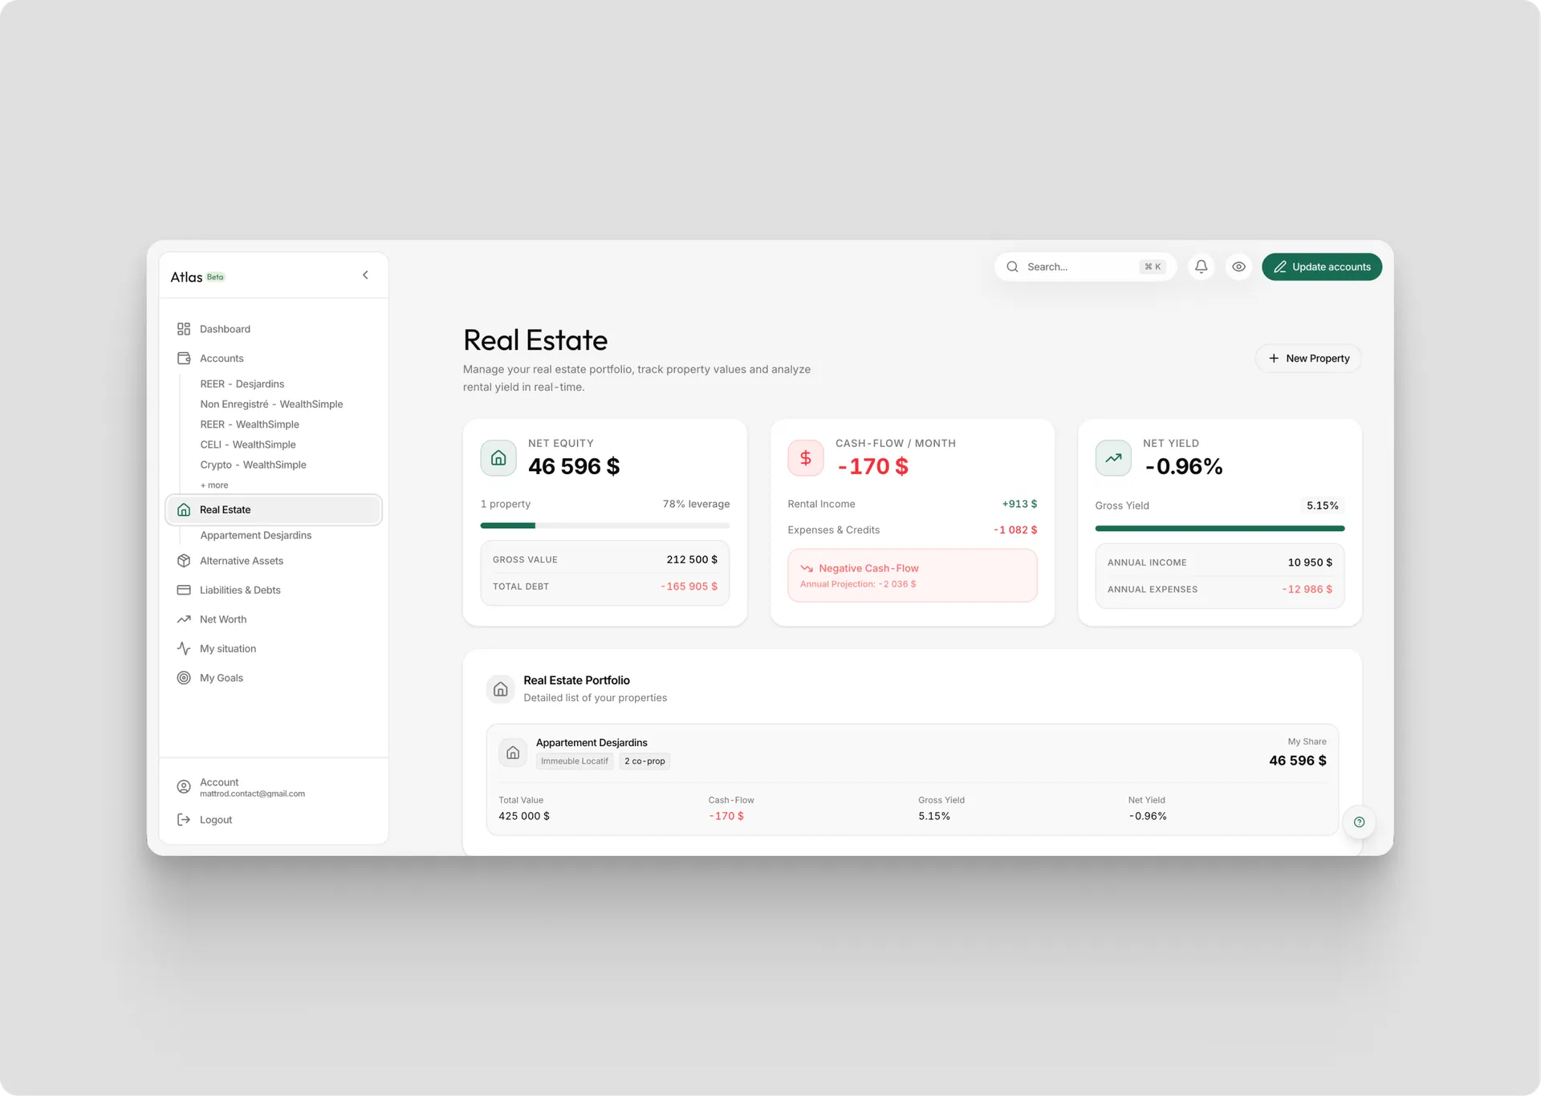This screenshot has height=1096, width=1541.
Task: Open CELI - WealthSimple account
Action: coord(248,444)
